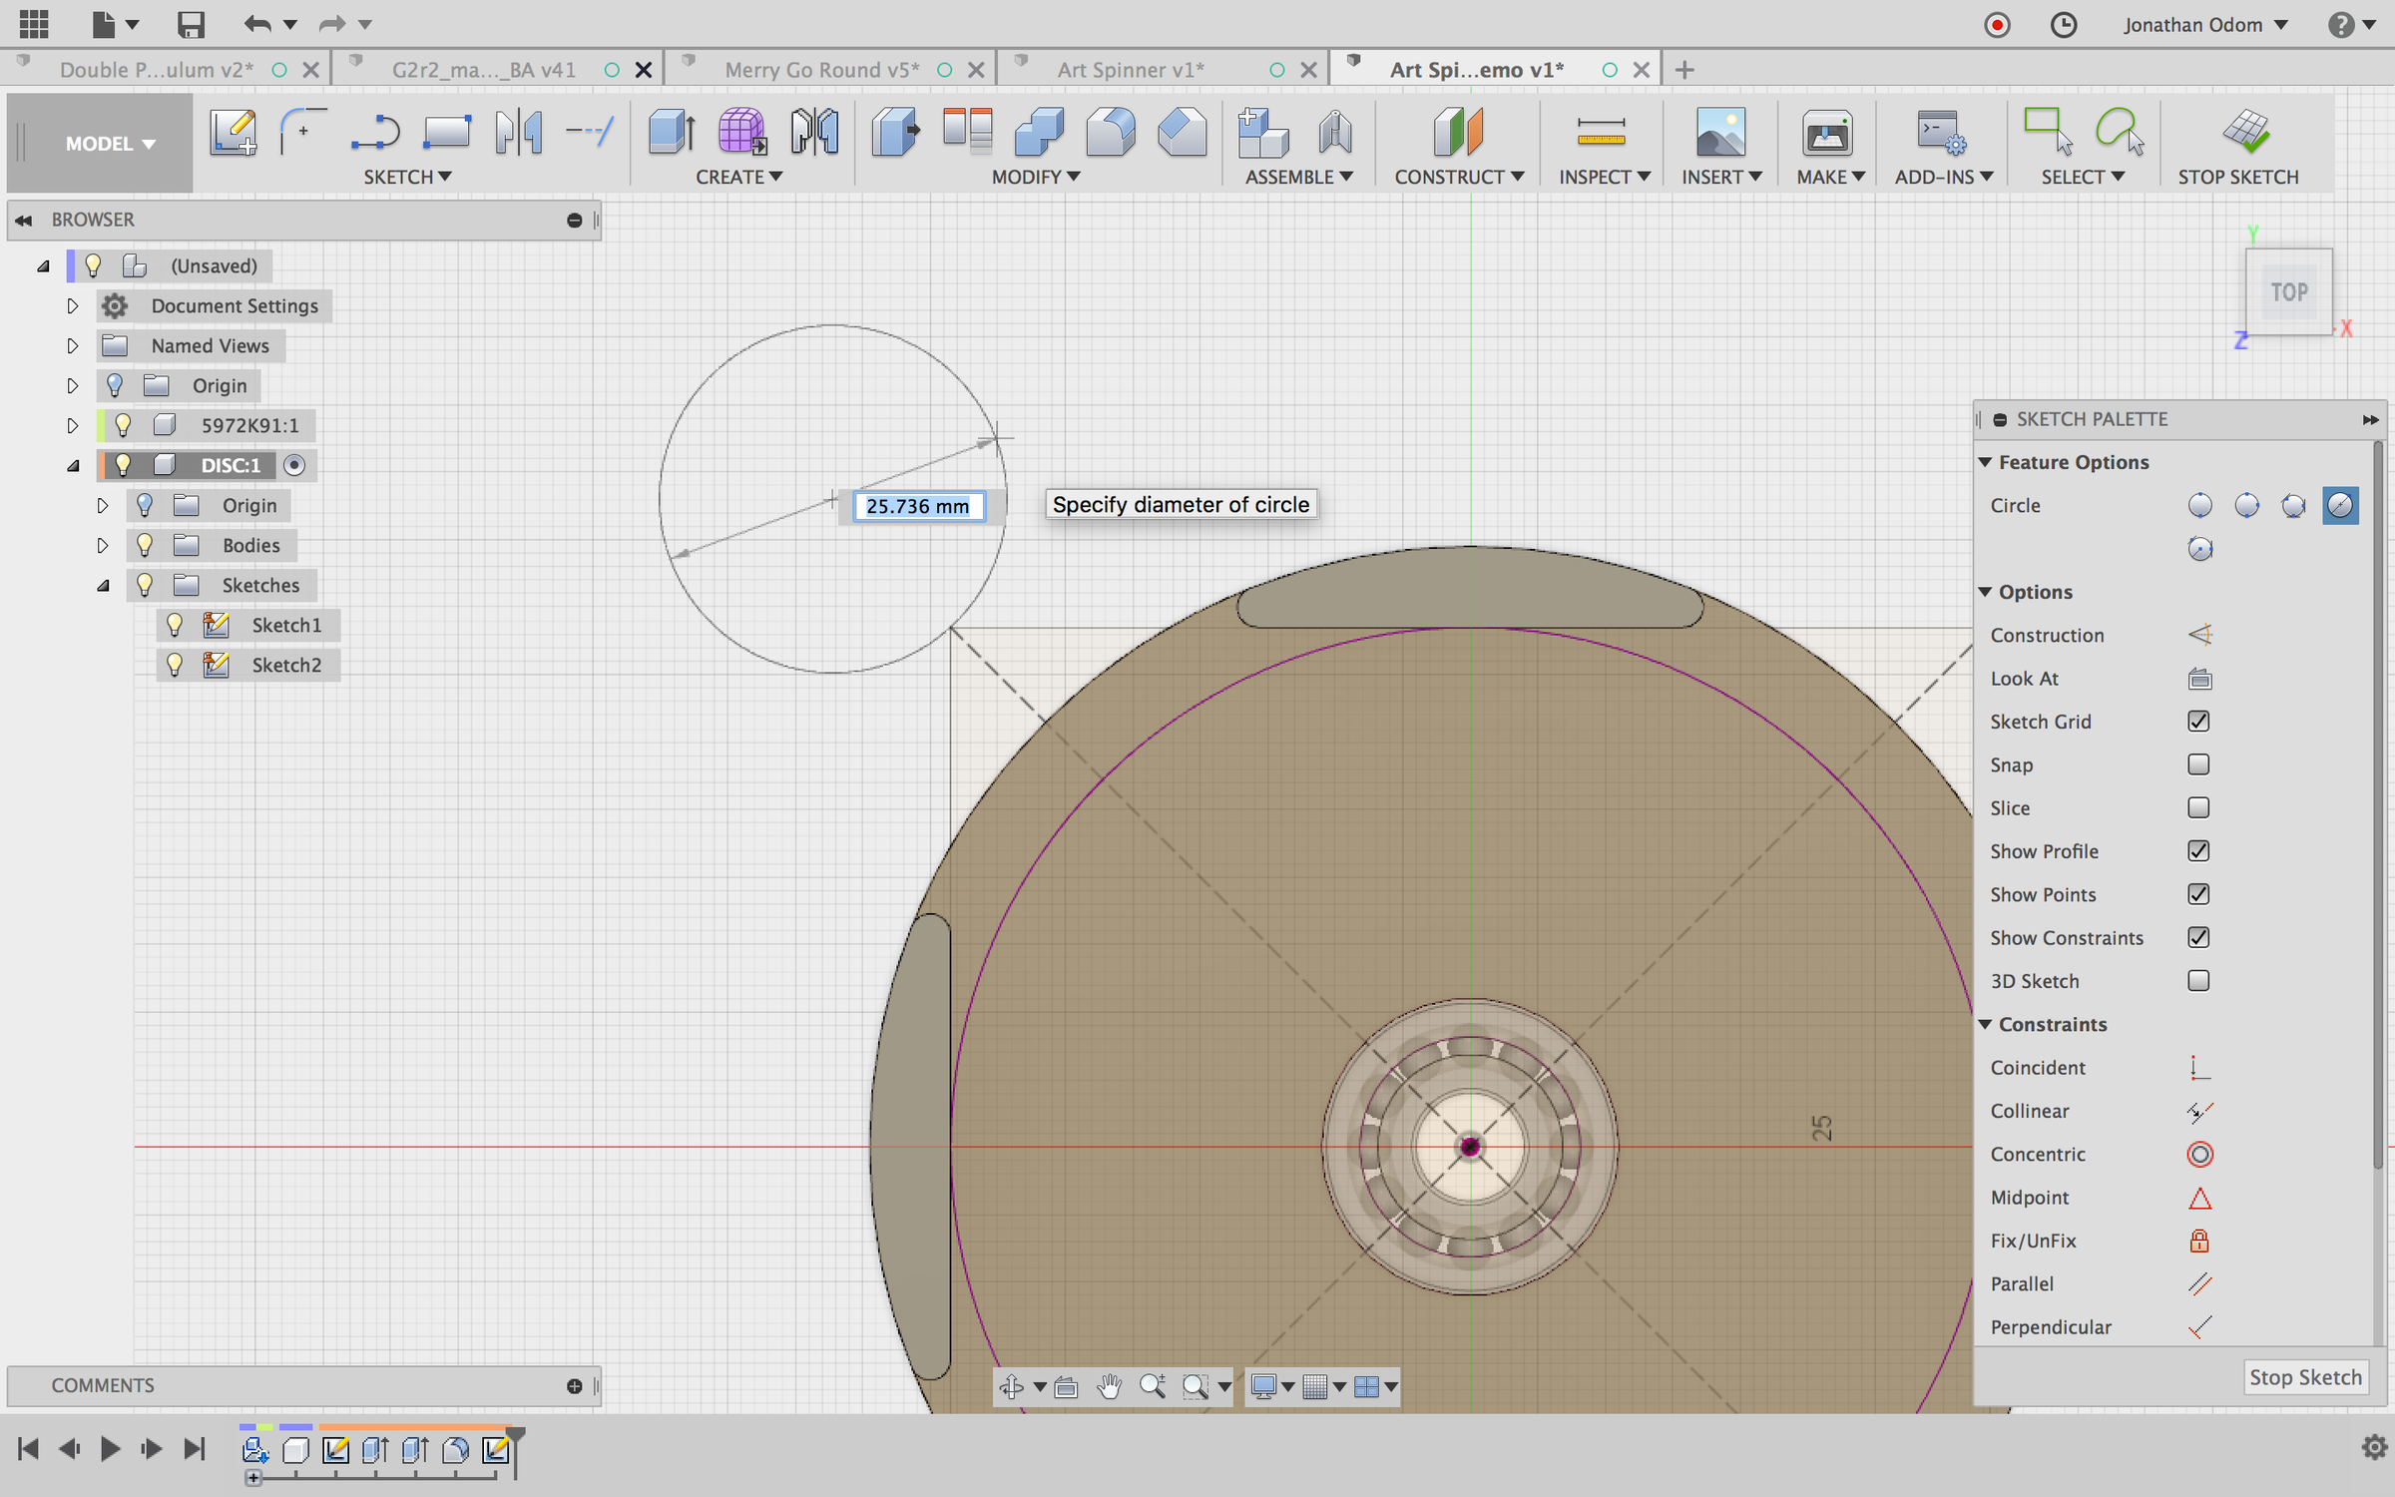Click the Fix/UnFix lock constraint icon

2199,1241
